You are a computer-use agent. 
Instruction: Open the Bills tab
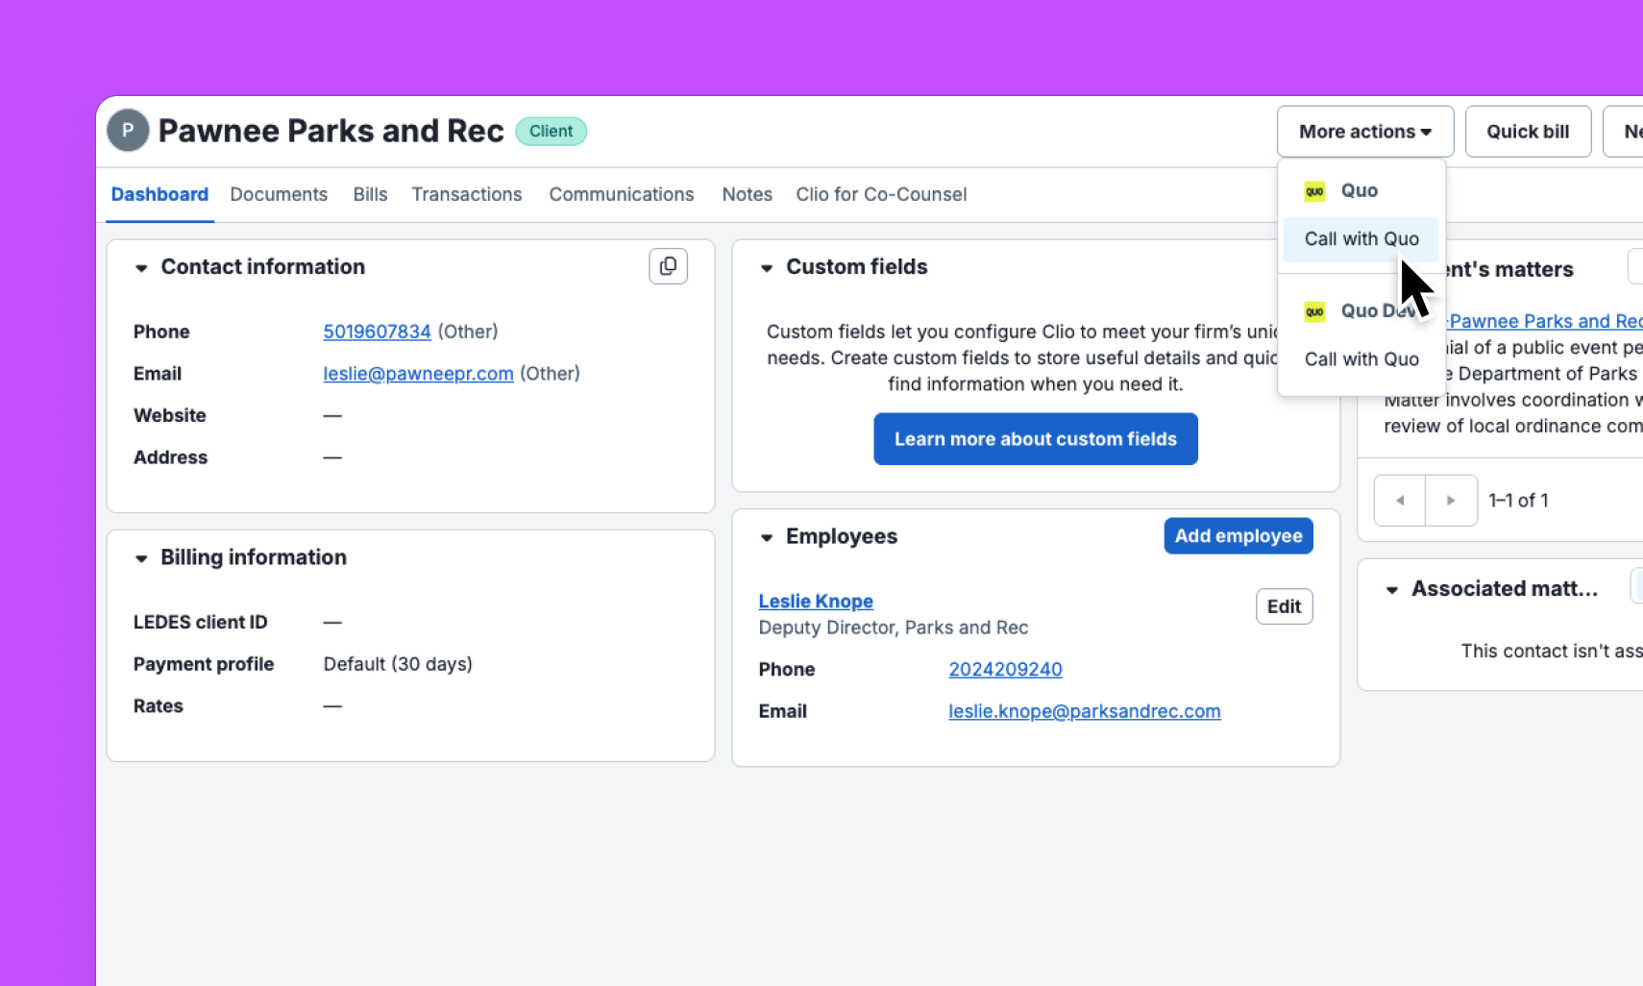[x=370, y=194]
